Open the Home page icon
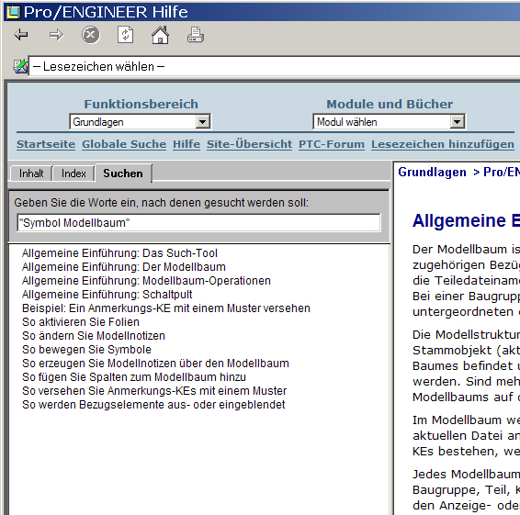520x515 pixels. click(160, 35)
